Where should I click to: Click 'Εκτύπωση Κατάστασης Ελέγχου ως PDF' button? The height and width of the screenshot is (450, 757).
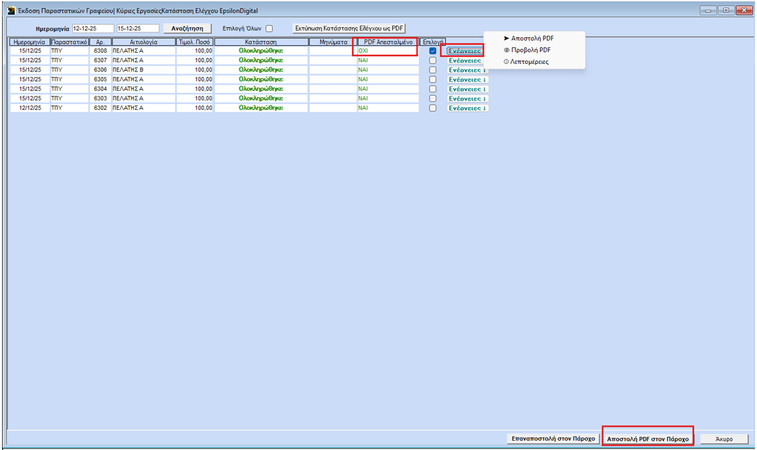pyautogui.click(x=348, y=28)
